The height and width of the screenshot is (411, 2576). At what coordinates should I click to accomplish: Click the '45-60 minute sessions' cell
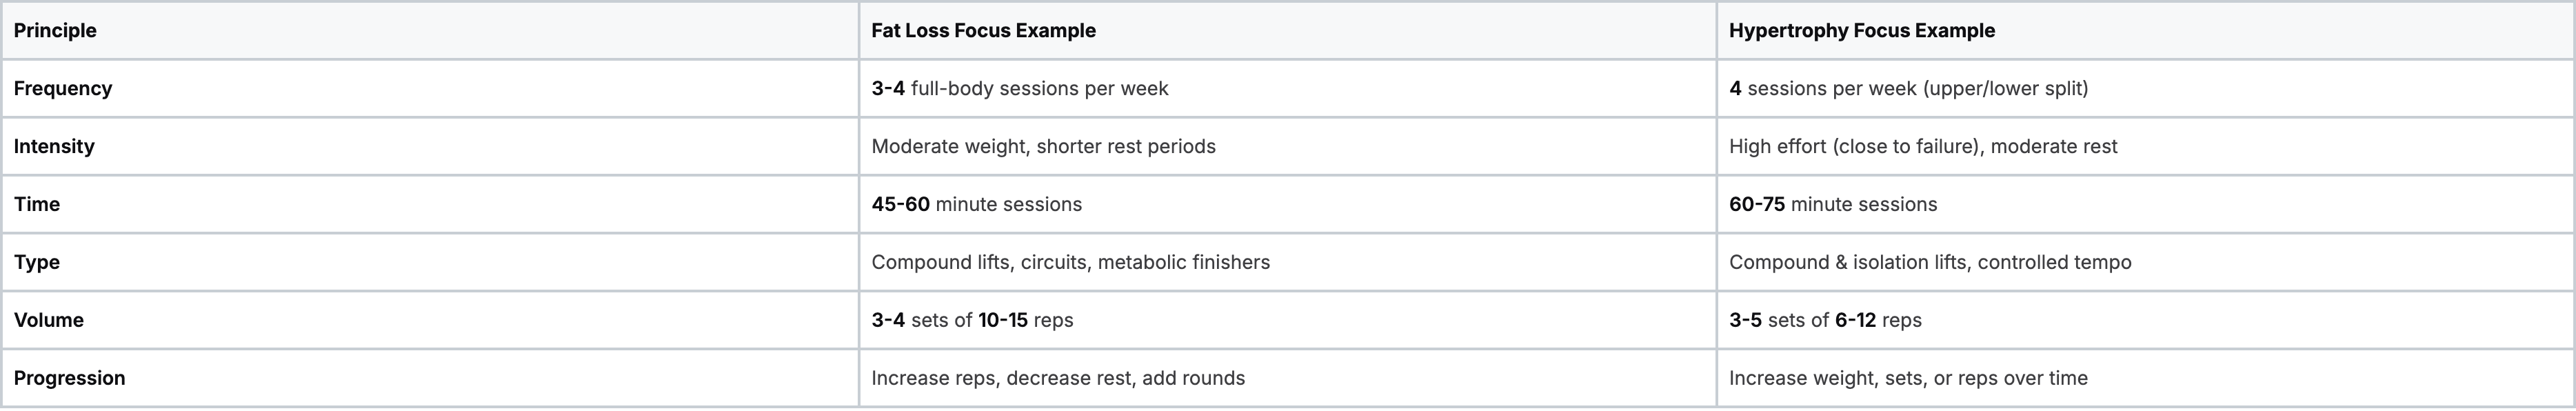[x=976, y=205]
